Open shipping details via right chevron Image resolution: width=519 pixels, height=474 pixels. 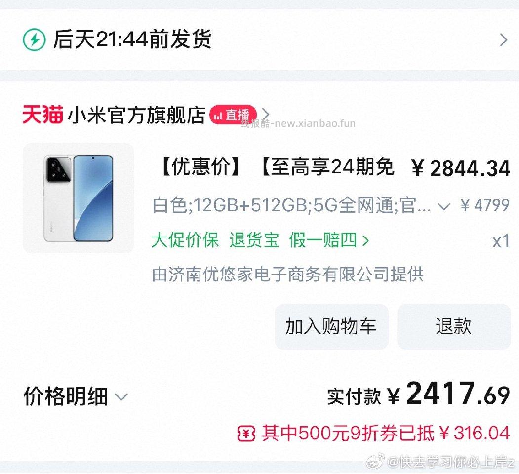click(503, 39)
